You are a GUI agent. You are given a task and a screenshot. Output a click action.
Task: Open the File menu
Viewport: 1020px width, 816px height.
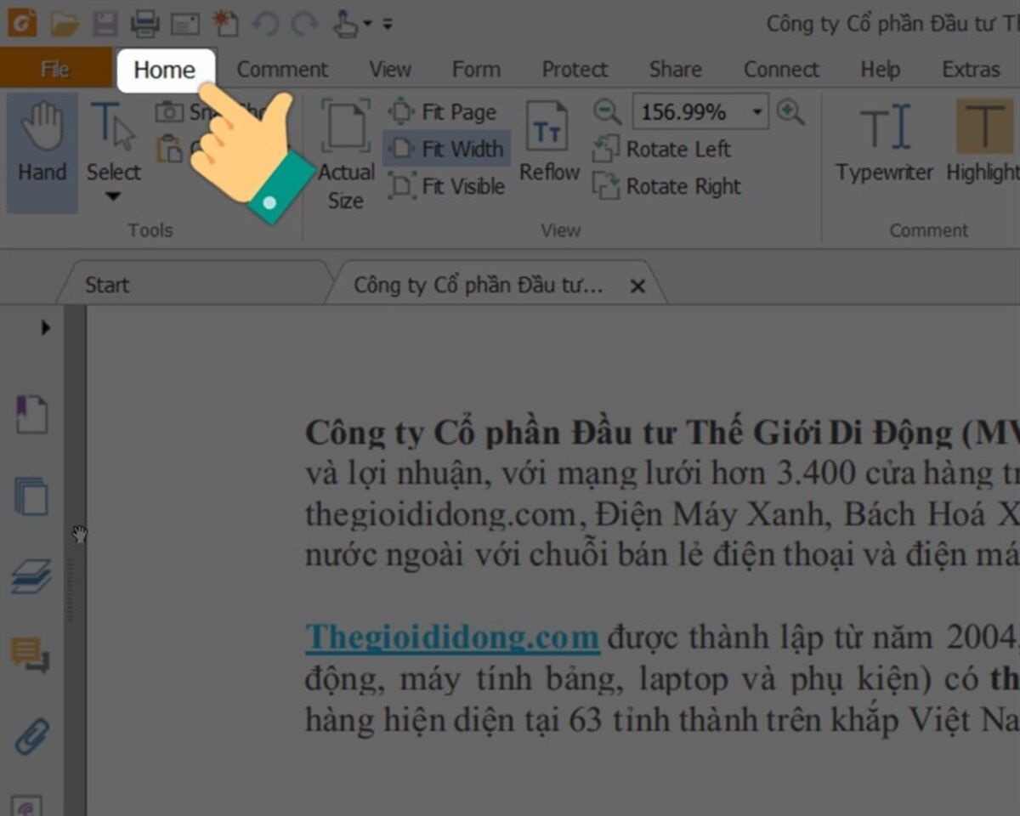(55, 69)
